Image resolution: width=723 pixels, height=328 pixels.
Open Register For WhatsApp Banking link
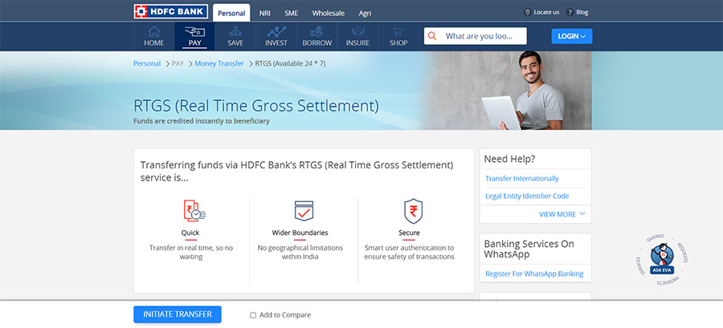click(534, 273)
